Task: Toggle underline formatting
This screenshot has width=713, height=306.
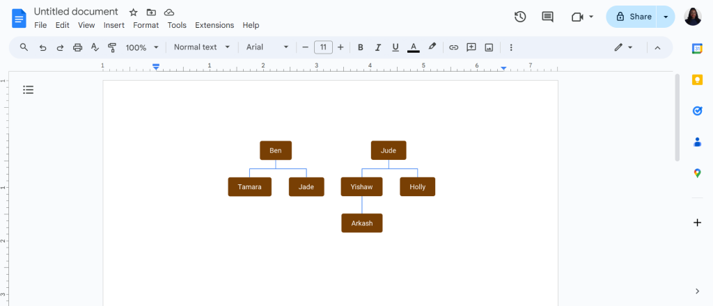Action: point(395,47)
